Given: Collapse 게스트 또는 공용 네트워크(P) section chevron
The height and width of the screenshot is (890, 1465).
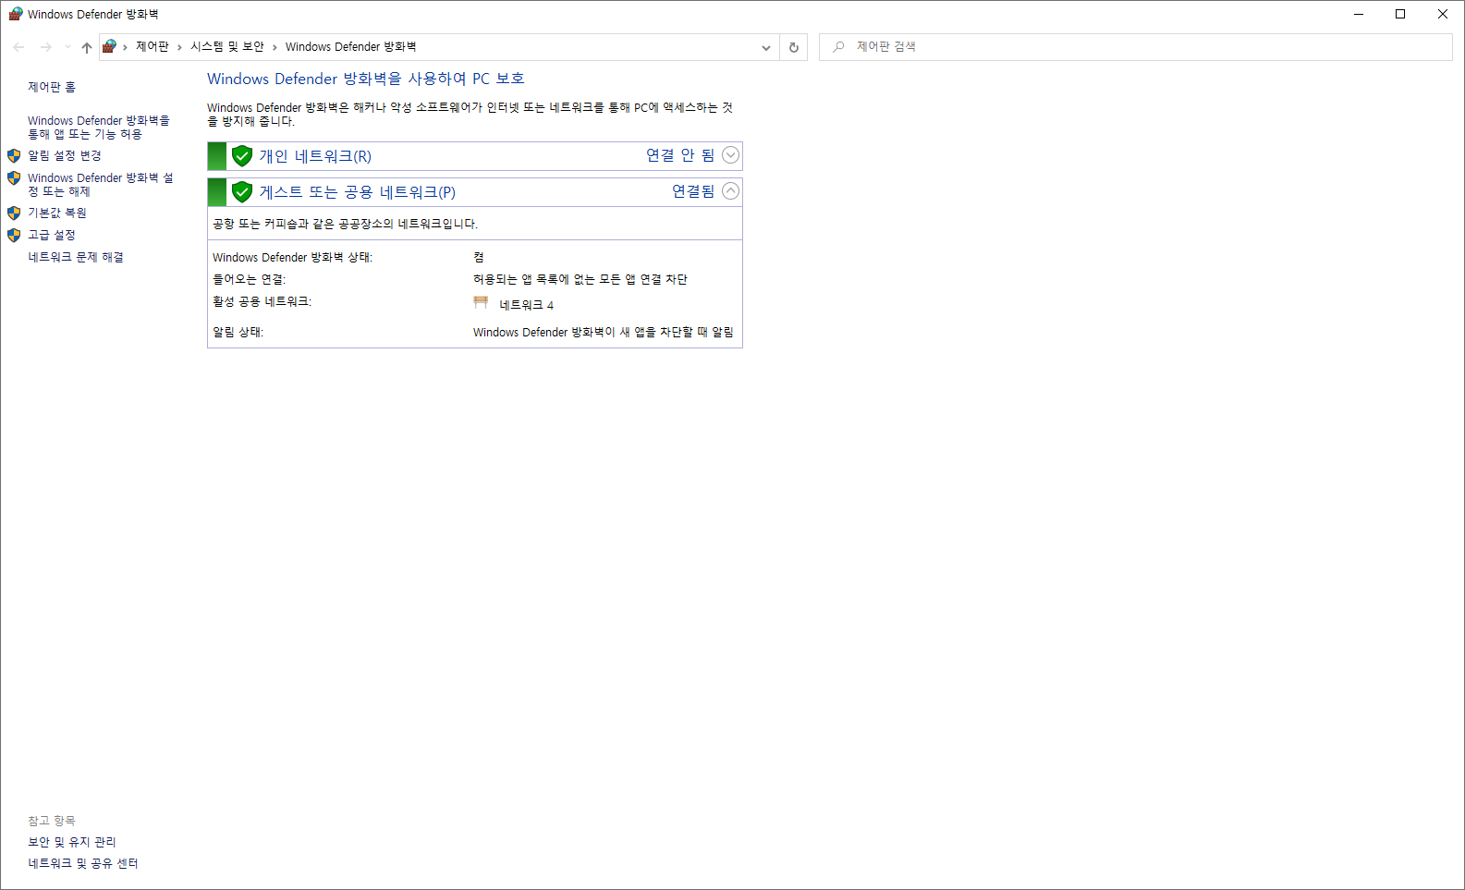Looking at the screenshot, I should tap(730, 191).
